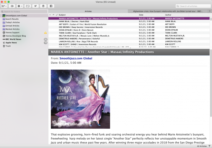Select the HANK BILAL Desires article
This screenshot has width=212, height=148.
pos(129,21)
